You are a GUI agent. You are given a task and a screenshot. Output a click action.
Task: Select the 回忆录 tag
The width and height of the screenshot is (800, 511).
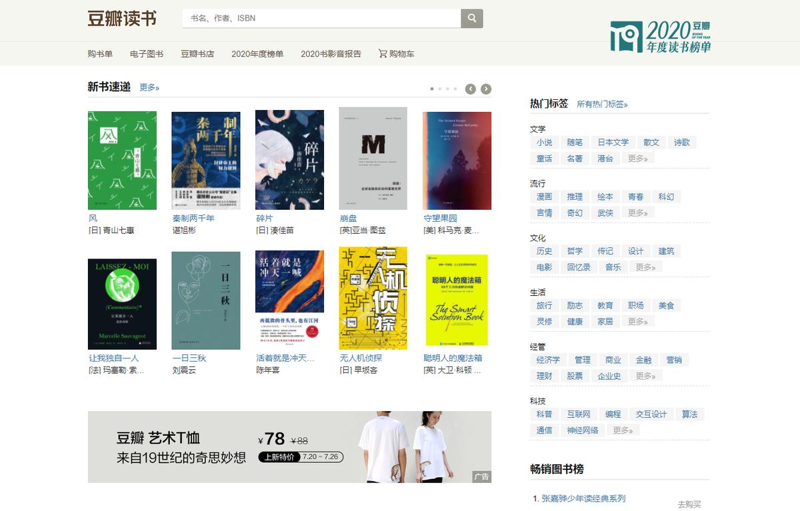579,267
